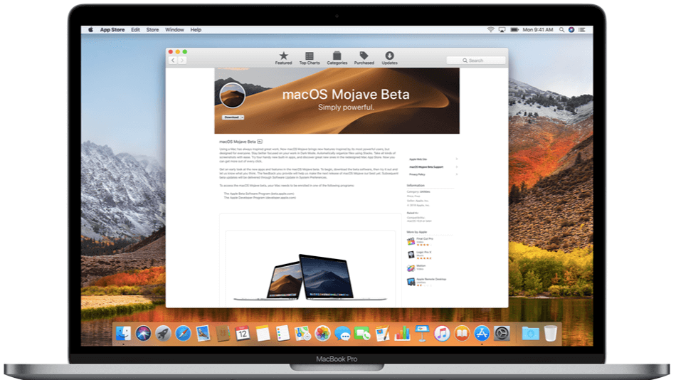
Task: Open Reminders in the Dock
Action: (282, 334)
